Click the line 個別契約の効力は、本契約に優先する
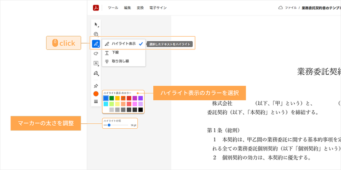Image resolution: width=341 pixels, height=170 pixels. coord(266,157)
